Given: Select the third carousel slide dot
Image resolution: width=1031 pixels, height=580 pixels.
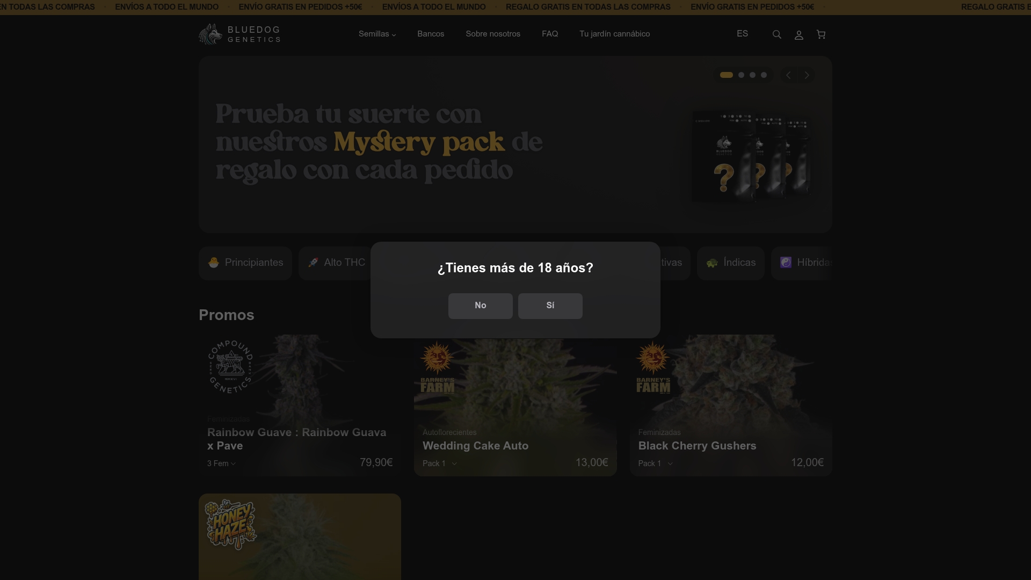Looking at the screenshot, I should click(752, 75).
